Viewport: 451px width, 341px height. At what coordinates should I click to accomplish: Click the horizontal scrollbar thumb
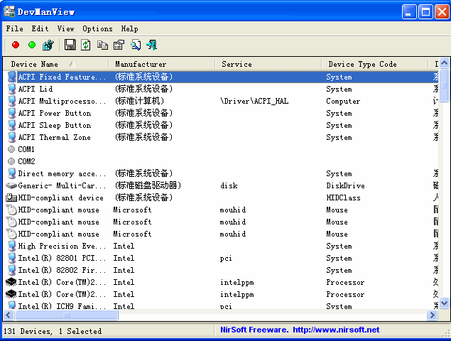tap(67, 315)
